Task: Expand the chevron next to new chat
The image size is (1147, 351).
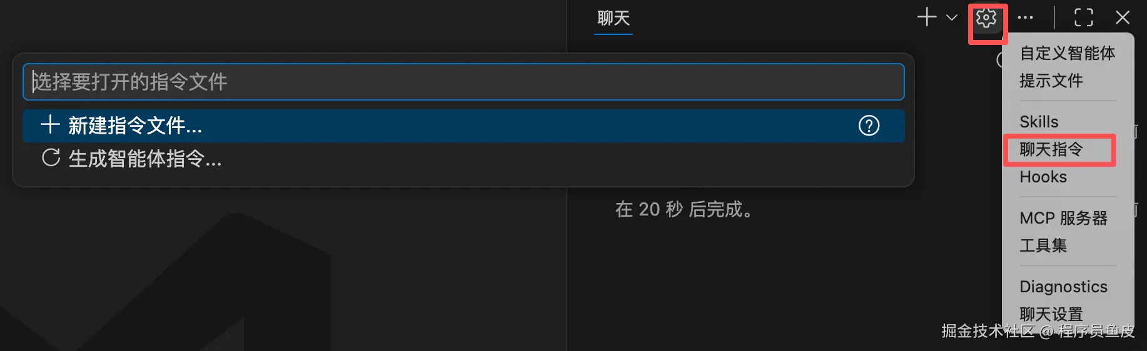Action: [952, 18]
